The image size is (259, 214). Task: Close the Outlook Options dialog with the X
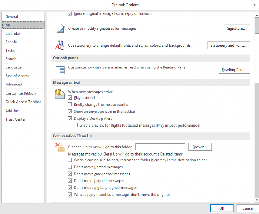(255, 5)
